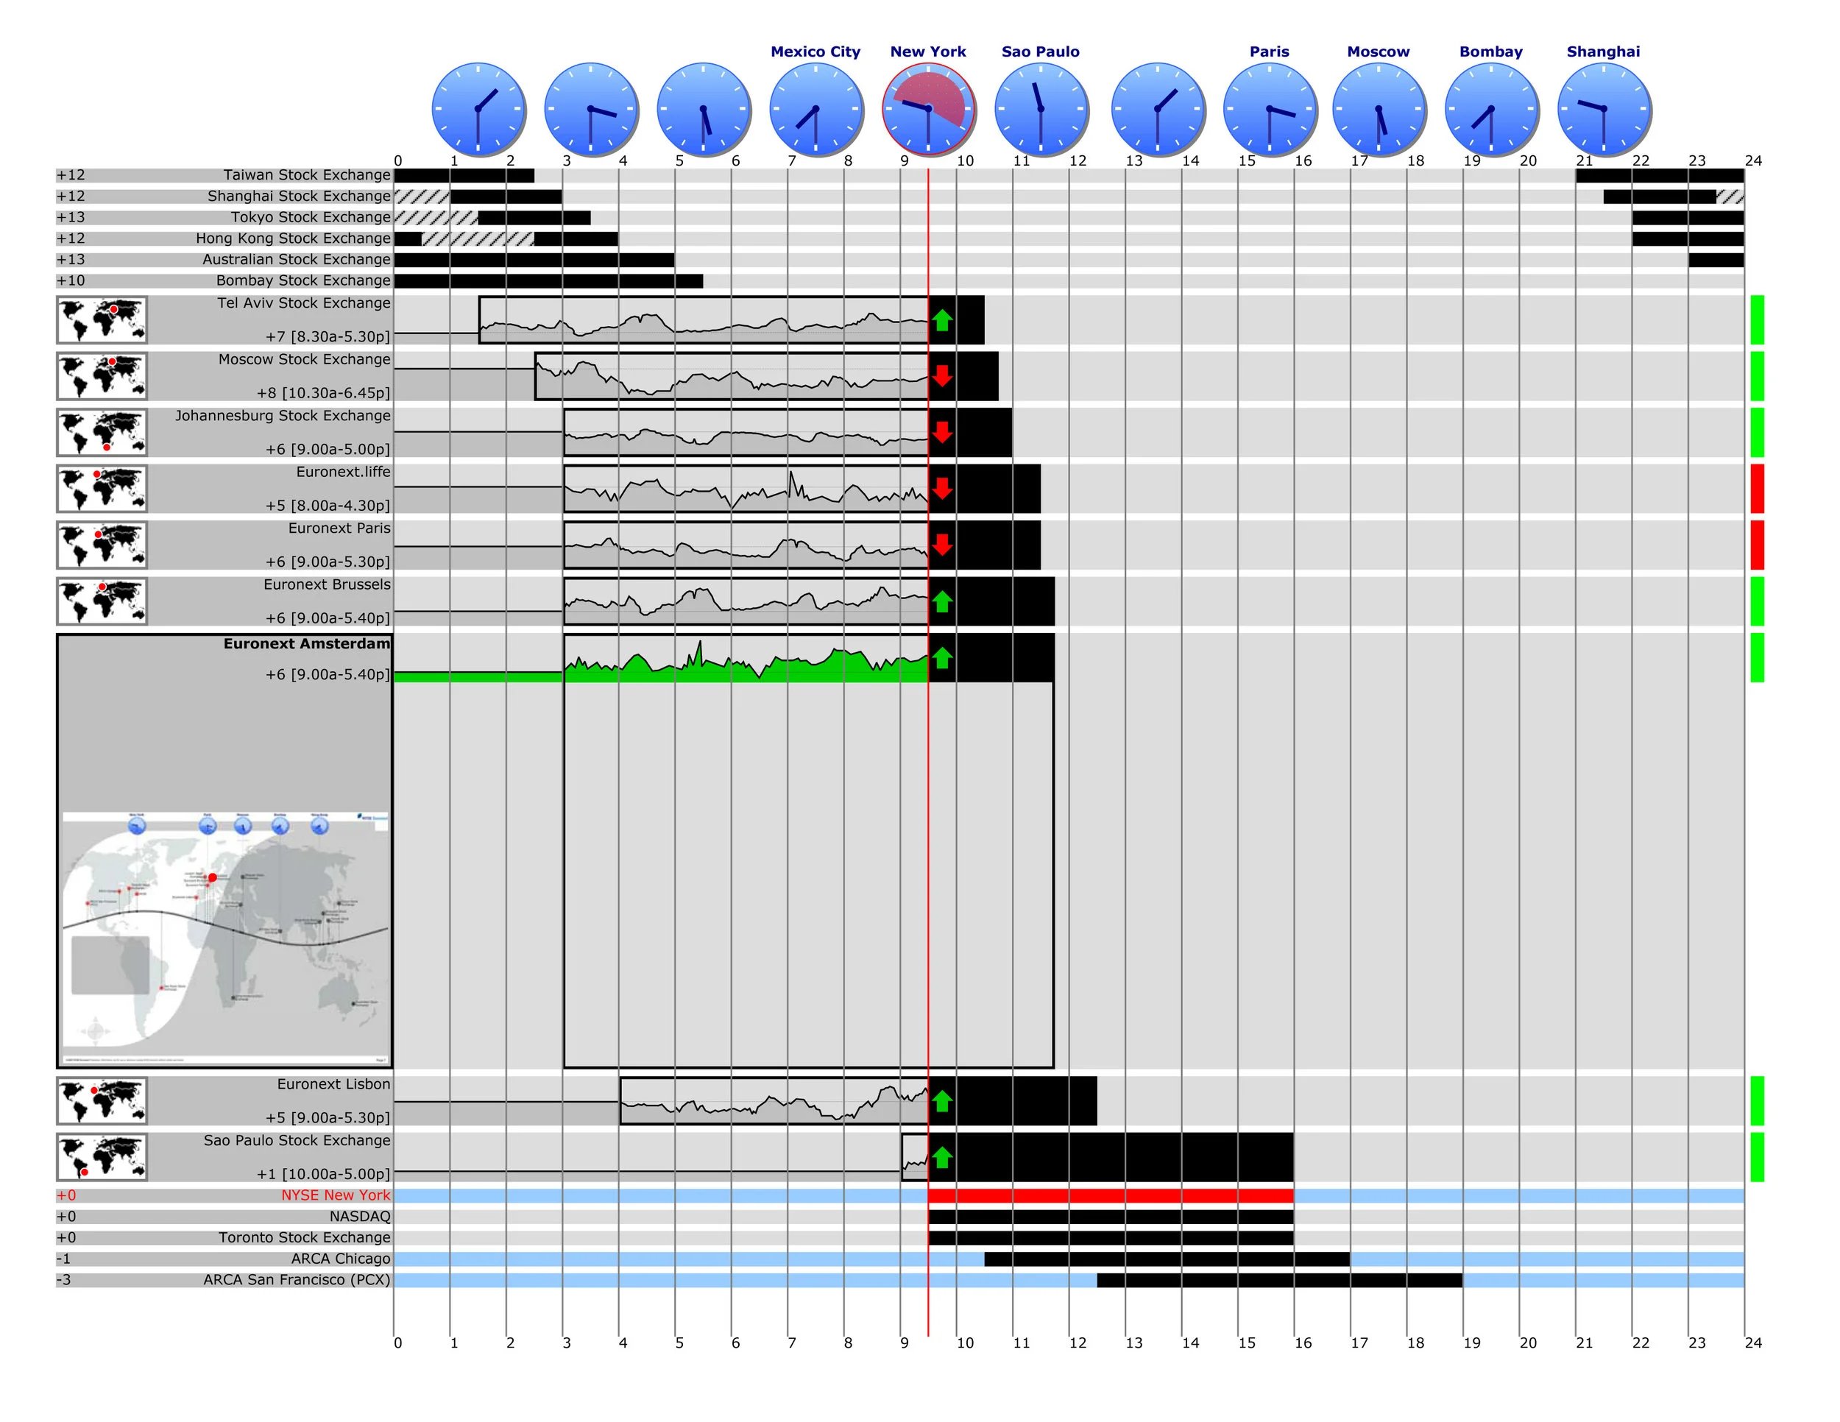Click the red down arrow for Euronext.liffe
Screen dimensions: 1840x1422
point(943,489)
